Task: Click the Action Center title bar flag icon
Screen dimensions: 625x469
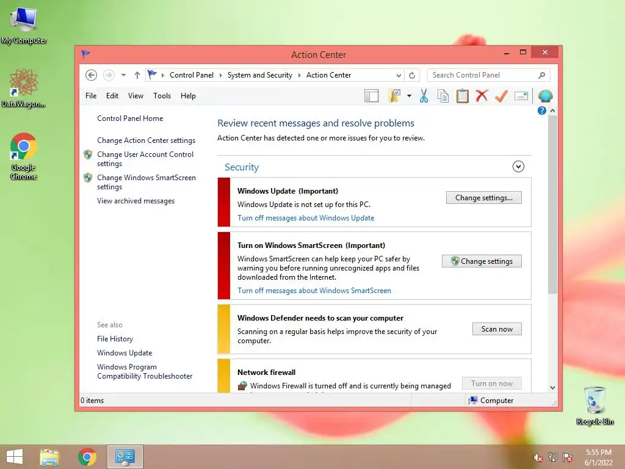Action: point(85,54)
